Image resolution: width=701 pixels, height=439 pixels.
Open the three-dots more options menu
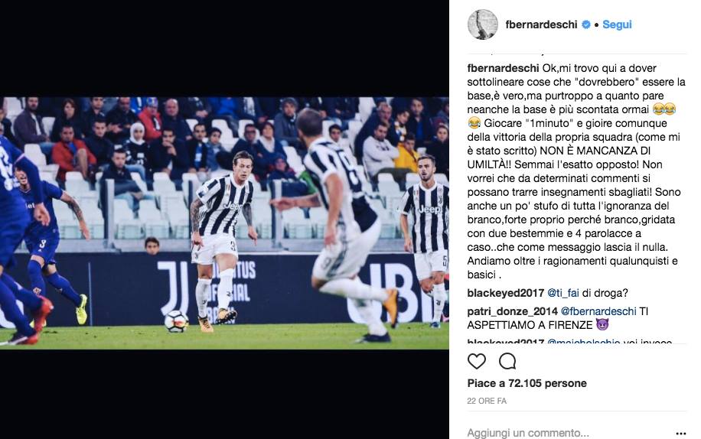pos(680,433)
